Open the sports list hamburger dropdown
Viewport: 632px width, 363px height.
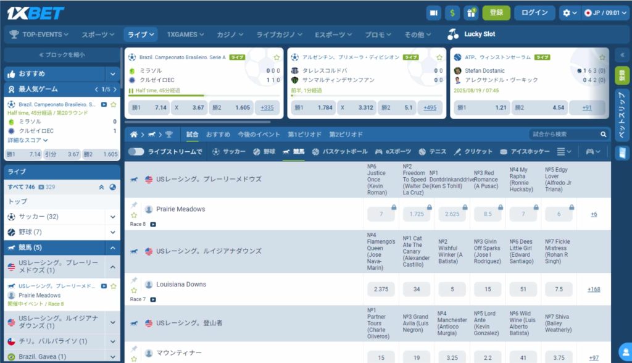(564, 152)
